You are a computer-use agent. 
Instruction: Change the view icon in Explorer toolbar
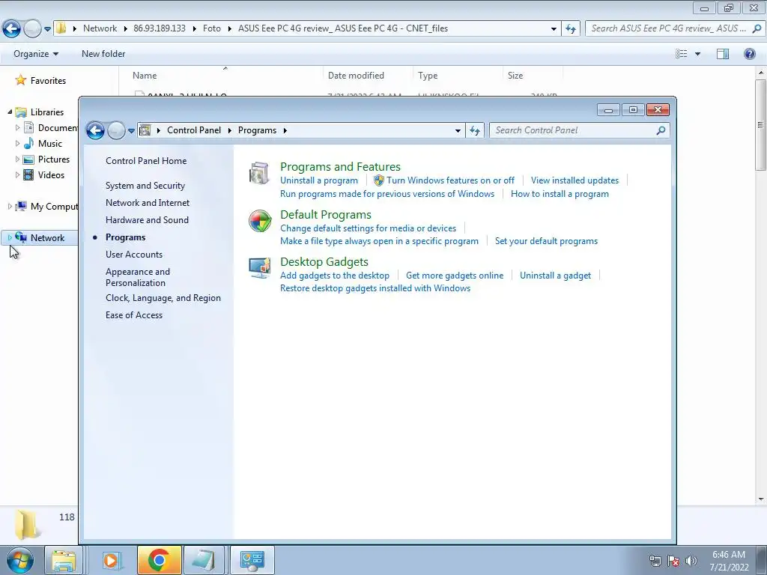[x=682, y=54]
